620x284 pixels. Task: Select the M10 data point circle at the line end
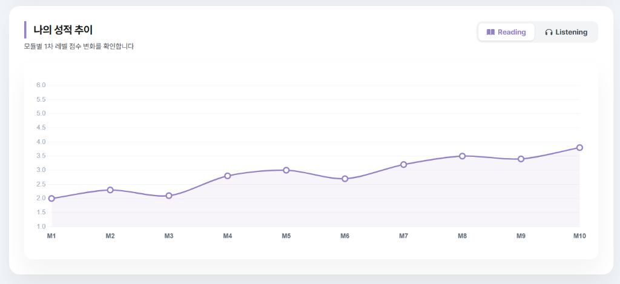click(579, 147)
